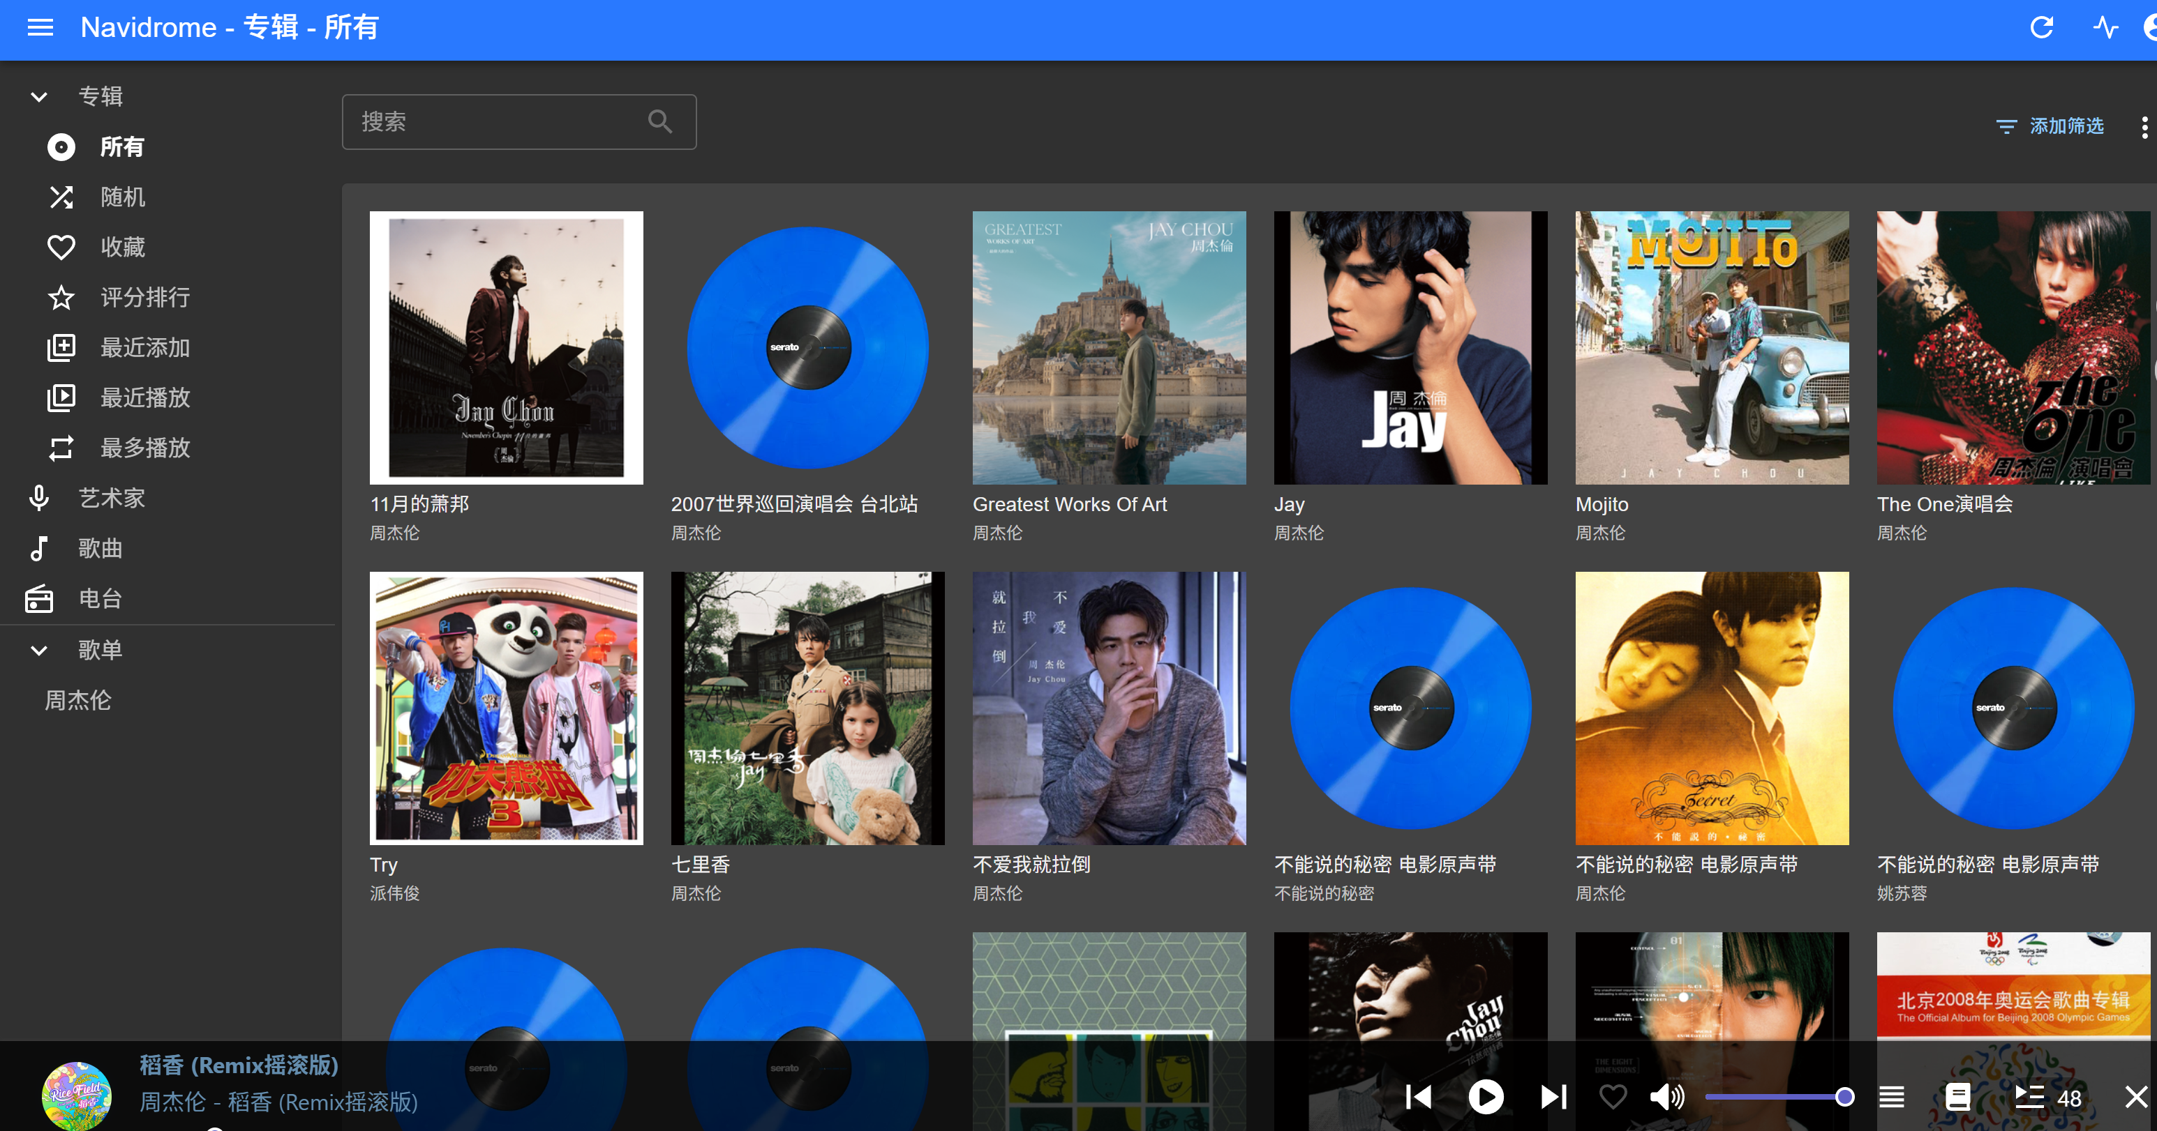This screenshot has height=1131, width=2157.
Task: Show lyrics panel icon in player
Action: (x=1957, y=1097)
